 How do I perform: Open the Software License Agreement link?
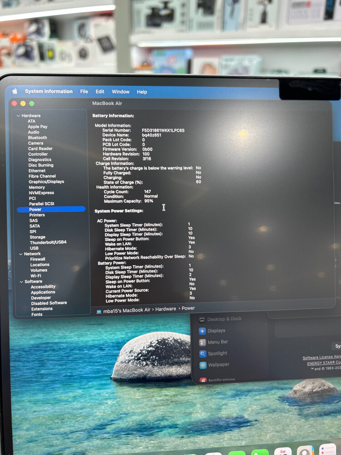[x=321, y=357]
